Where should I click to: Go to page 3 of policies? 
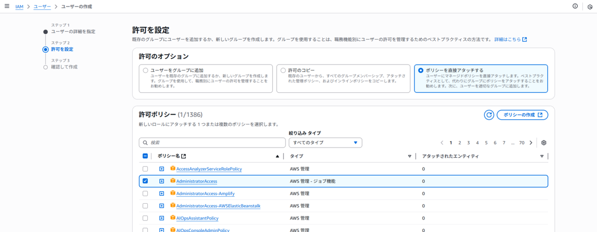[x=469, y=143]
